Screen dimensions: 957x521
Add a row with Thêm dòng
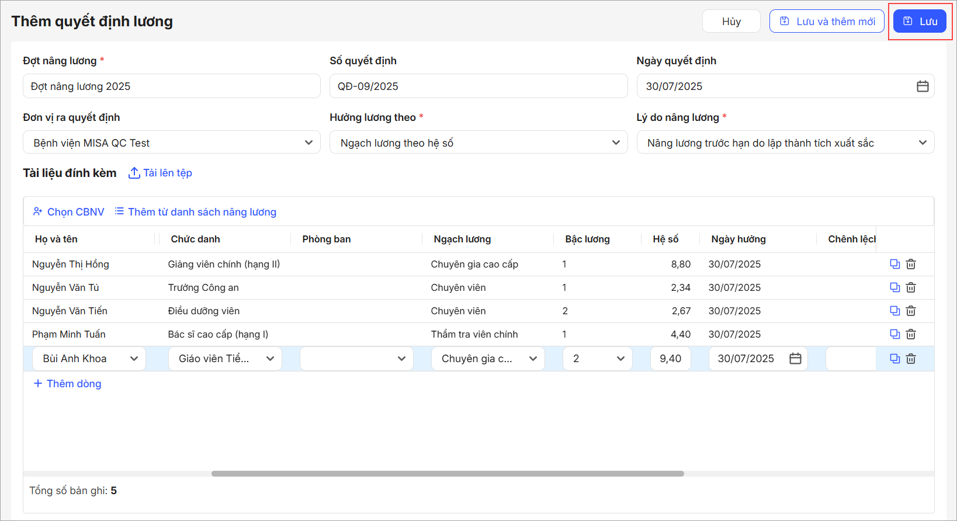[67, 384]
